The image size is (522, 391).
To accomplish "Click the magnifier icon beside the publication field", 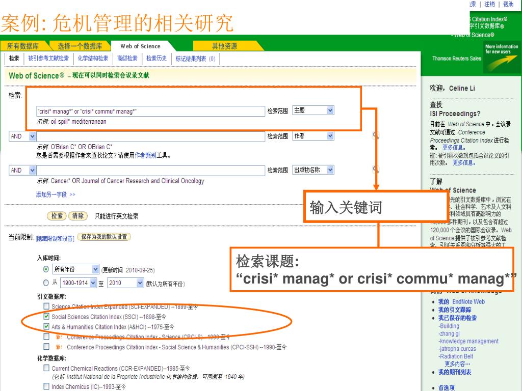I will coord(376,169).
